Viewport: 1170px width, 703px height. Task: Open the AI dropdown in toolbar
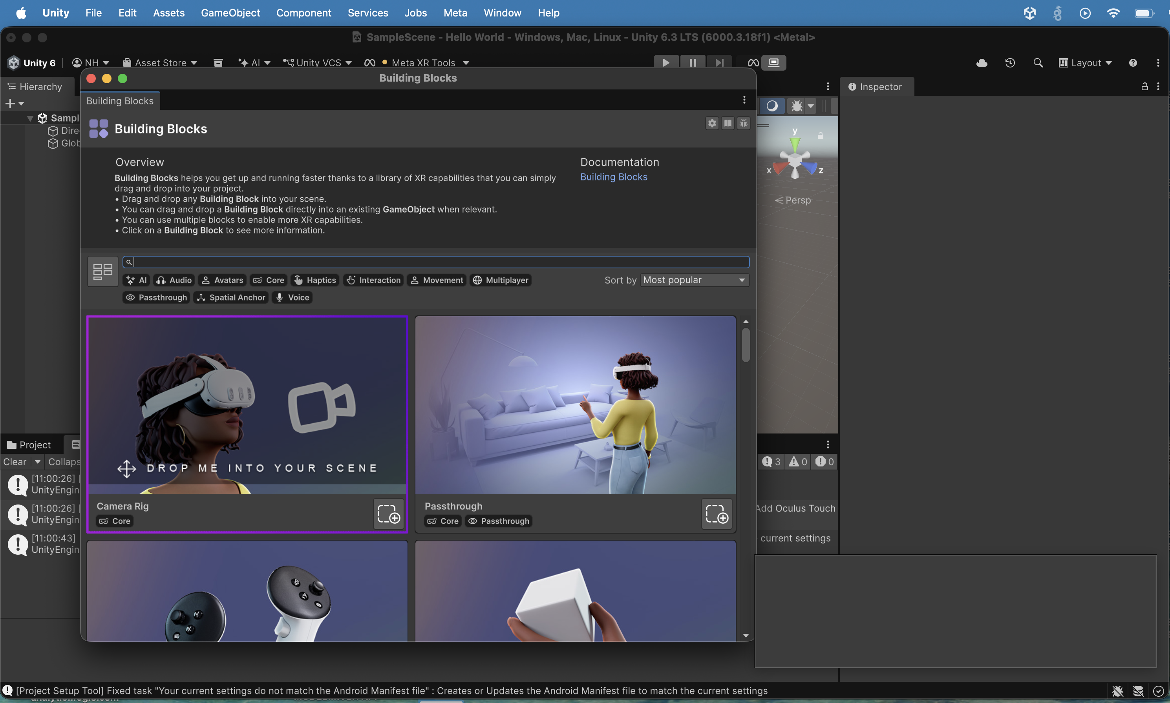254,63
